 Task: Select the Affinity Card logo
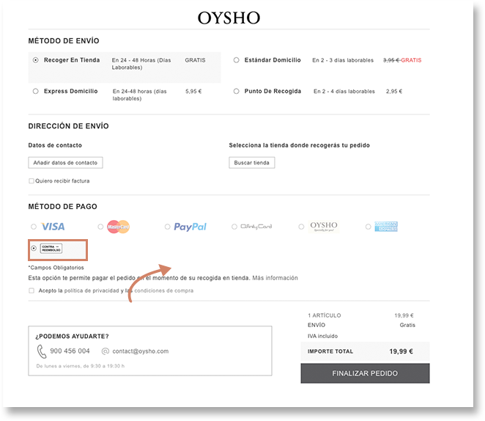click(x=256, y=227)
